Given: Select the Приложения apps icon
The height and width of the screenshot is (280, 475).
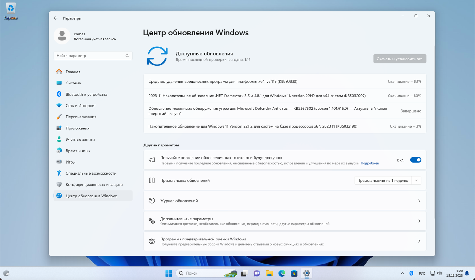Looking at the screenshot, I should [59, 128].
